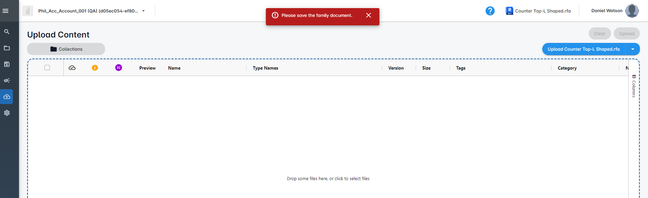Click 'Drop some files here' to select files
Image resolution: width=648 pixels, height=198 pixels.
pos(328,179)
